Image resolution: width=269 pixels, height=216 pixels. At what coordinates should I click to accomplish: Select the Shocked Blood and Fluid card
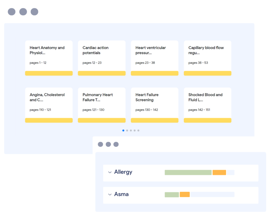[208, 102]
